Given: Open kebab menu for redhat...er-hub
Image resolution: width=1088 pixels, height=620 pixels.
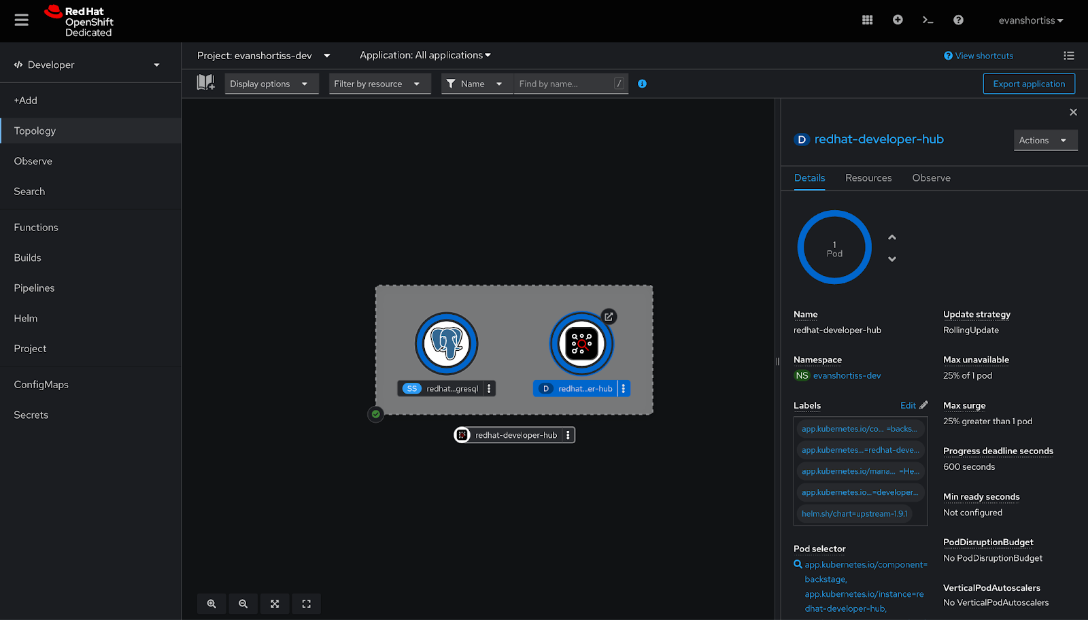Looking at the screenshot, I should (x=624, y=389).
